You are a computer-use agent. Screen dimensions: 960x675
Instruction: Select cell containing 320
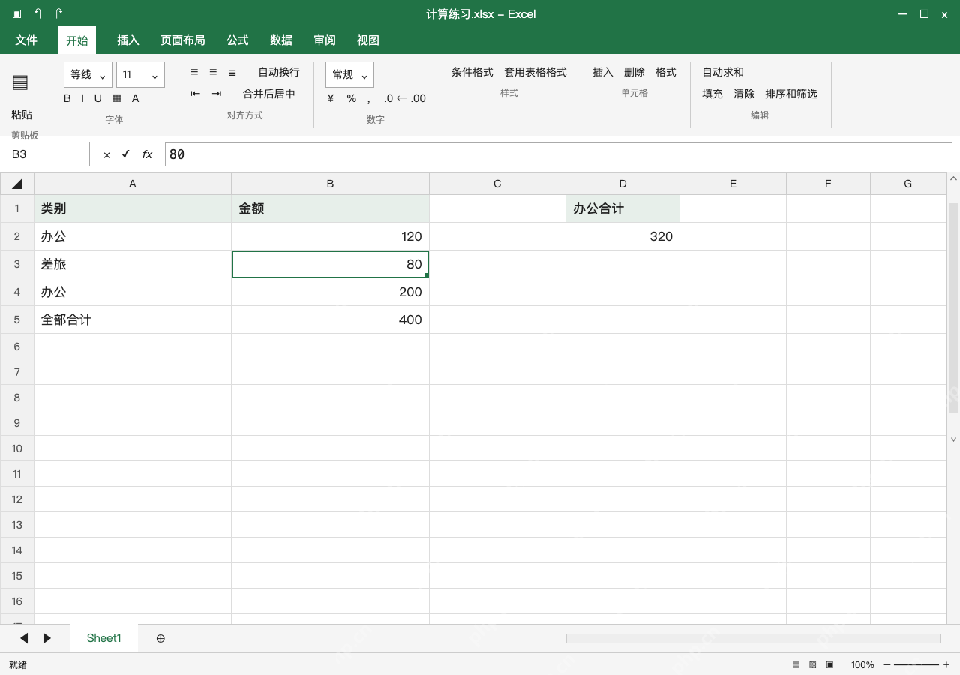[622, 236]
